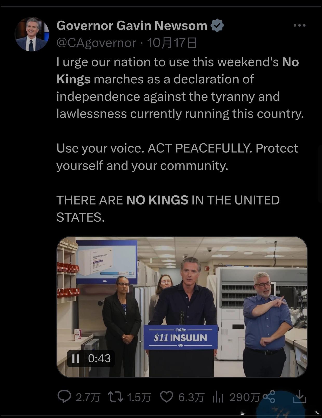The image size is (322, 418).
Task: Click the 2.7万 reply count
Action: point(88,397)
